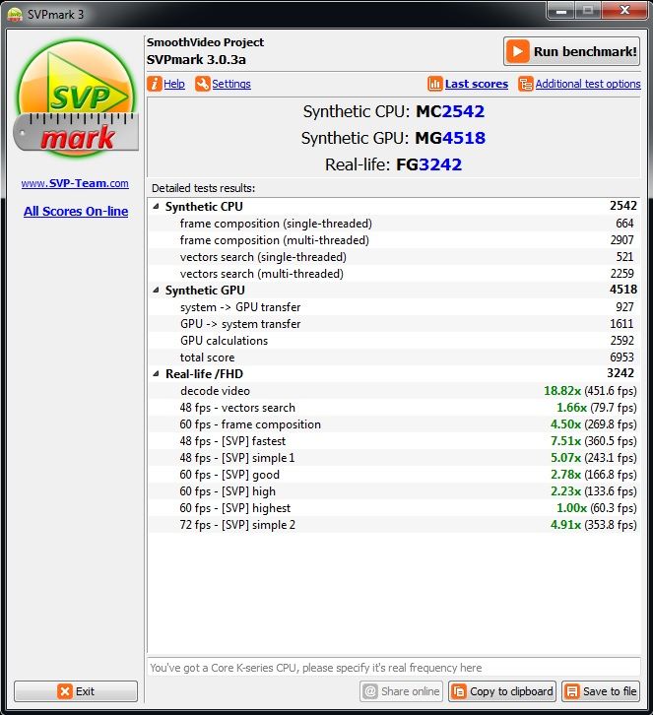Click the Real-life score FG3242
This screenshot has width=653, height=715.
point(429,164)
